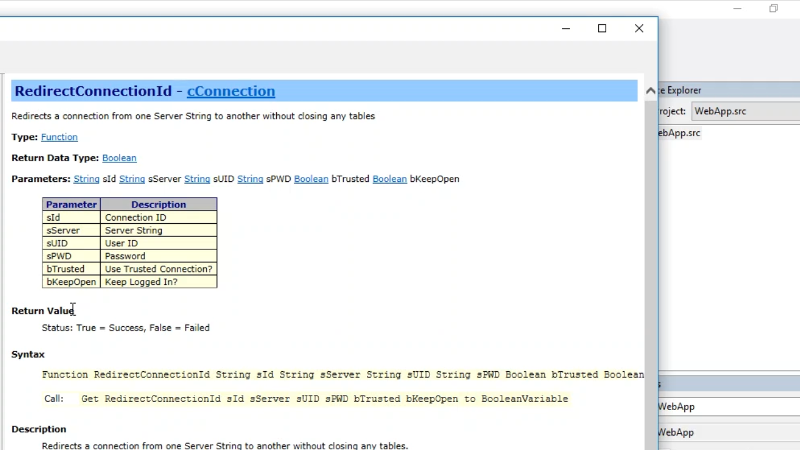800x450 pixels.
Task: Select the upper WebApp entry in bottom panel
Action: click(x=676, y=407)
